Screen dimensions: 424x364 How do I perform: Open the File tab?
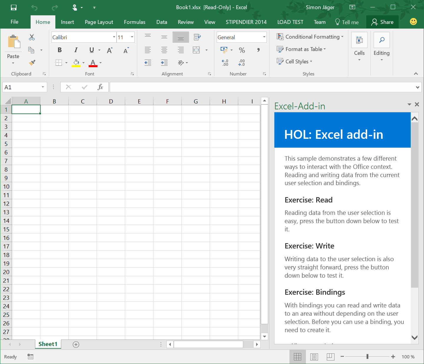coord(14,22)
